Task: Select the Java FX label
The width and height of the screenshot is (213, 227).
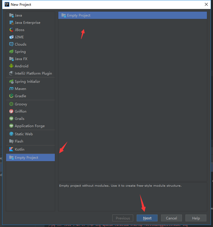Action: click(21, 59)
